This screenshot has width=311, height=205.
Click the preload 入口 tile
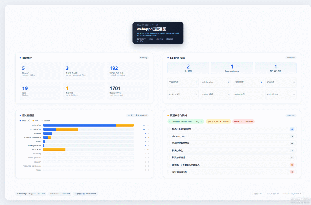(248, 94)
